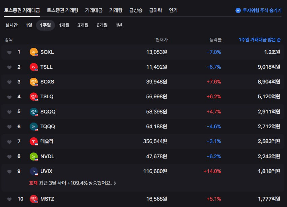The height and width of the screenshot is (207, 287).
Task: Open the SOXL stock name
Action: pos(47,52)
